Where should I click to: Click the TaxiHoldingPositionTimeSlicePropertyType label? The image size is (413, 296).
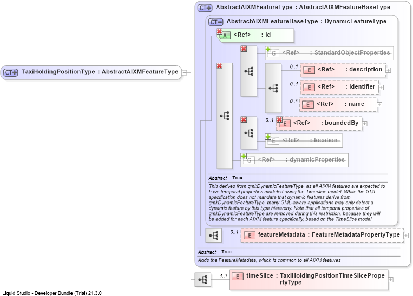coord(332,279)
